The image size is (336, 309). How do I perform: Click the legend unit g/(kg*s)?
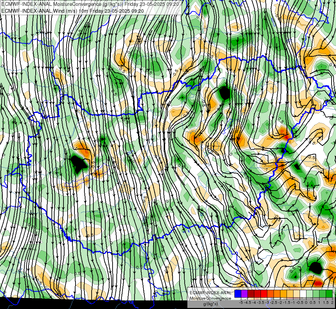(x=210, y=304)
